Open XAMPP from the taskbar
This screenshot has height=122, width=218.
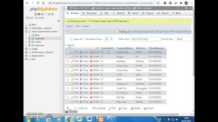click(101, 119)
